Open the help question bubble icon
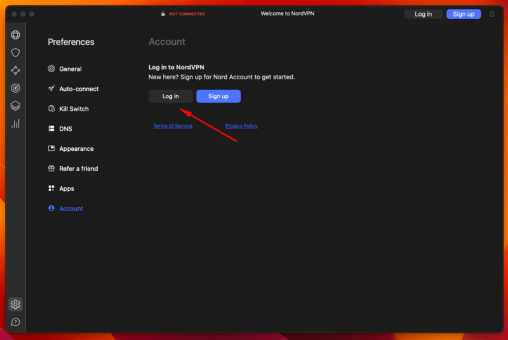 click(x=15, y=322)
